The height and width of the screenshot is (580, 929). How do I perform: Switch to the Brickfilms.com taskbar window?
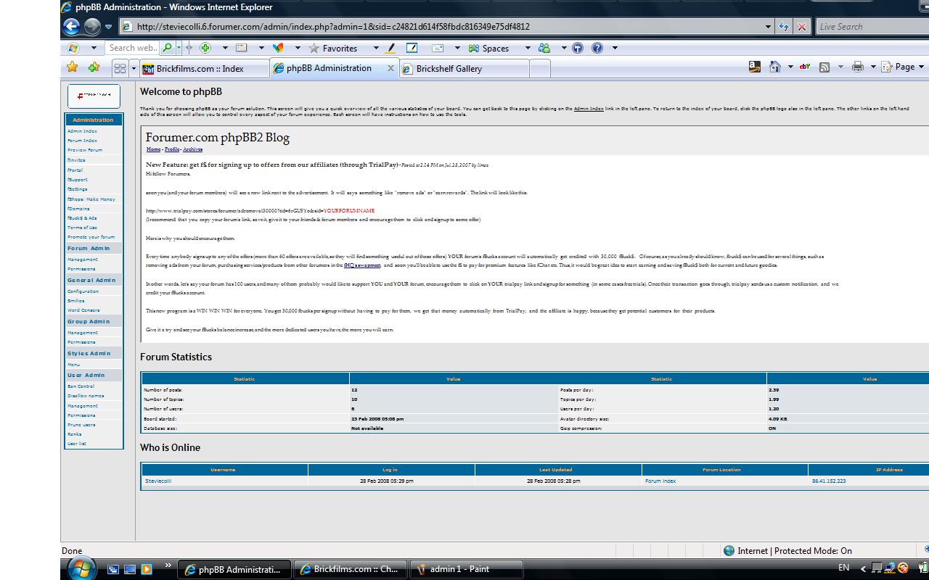tap(350, 569)
